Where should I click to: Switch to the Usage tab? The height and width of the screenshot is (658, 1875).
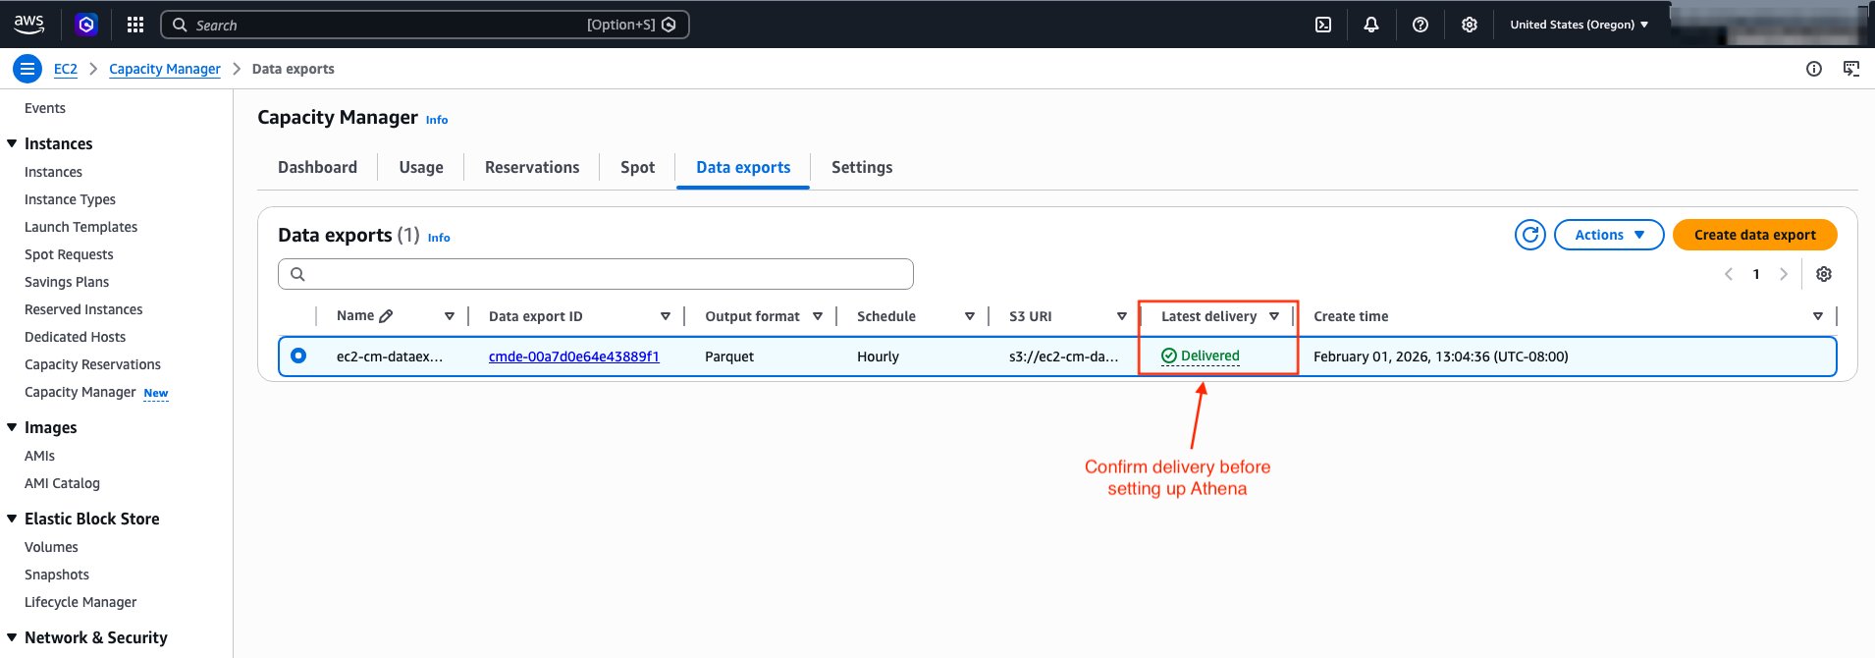click(x=421, y=167)
